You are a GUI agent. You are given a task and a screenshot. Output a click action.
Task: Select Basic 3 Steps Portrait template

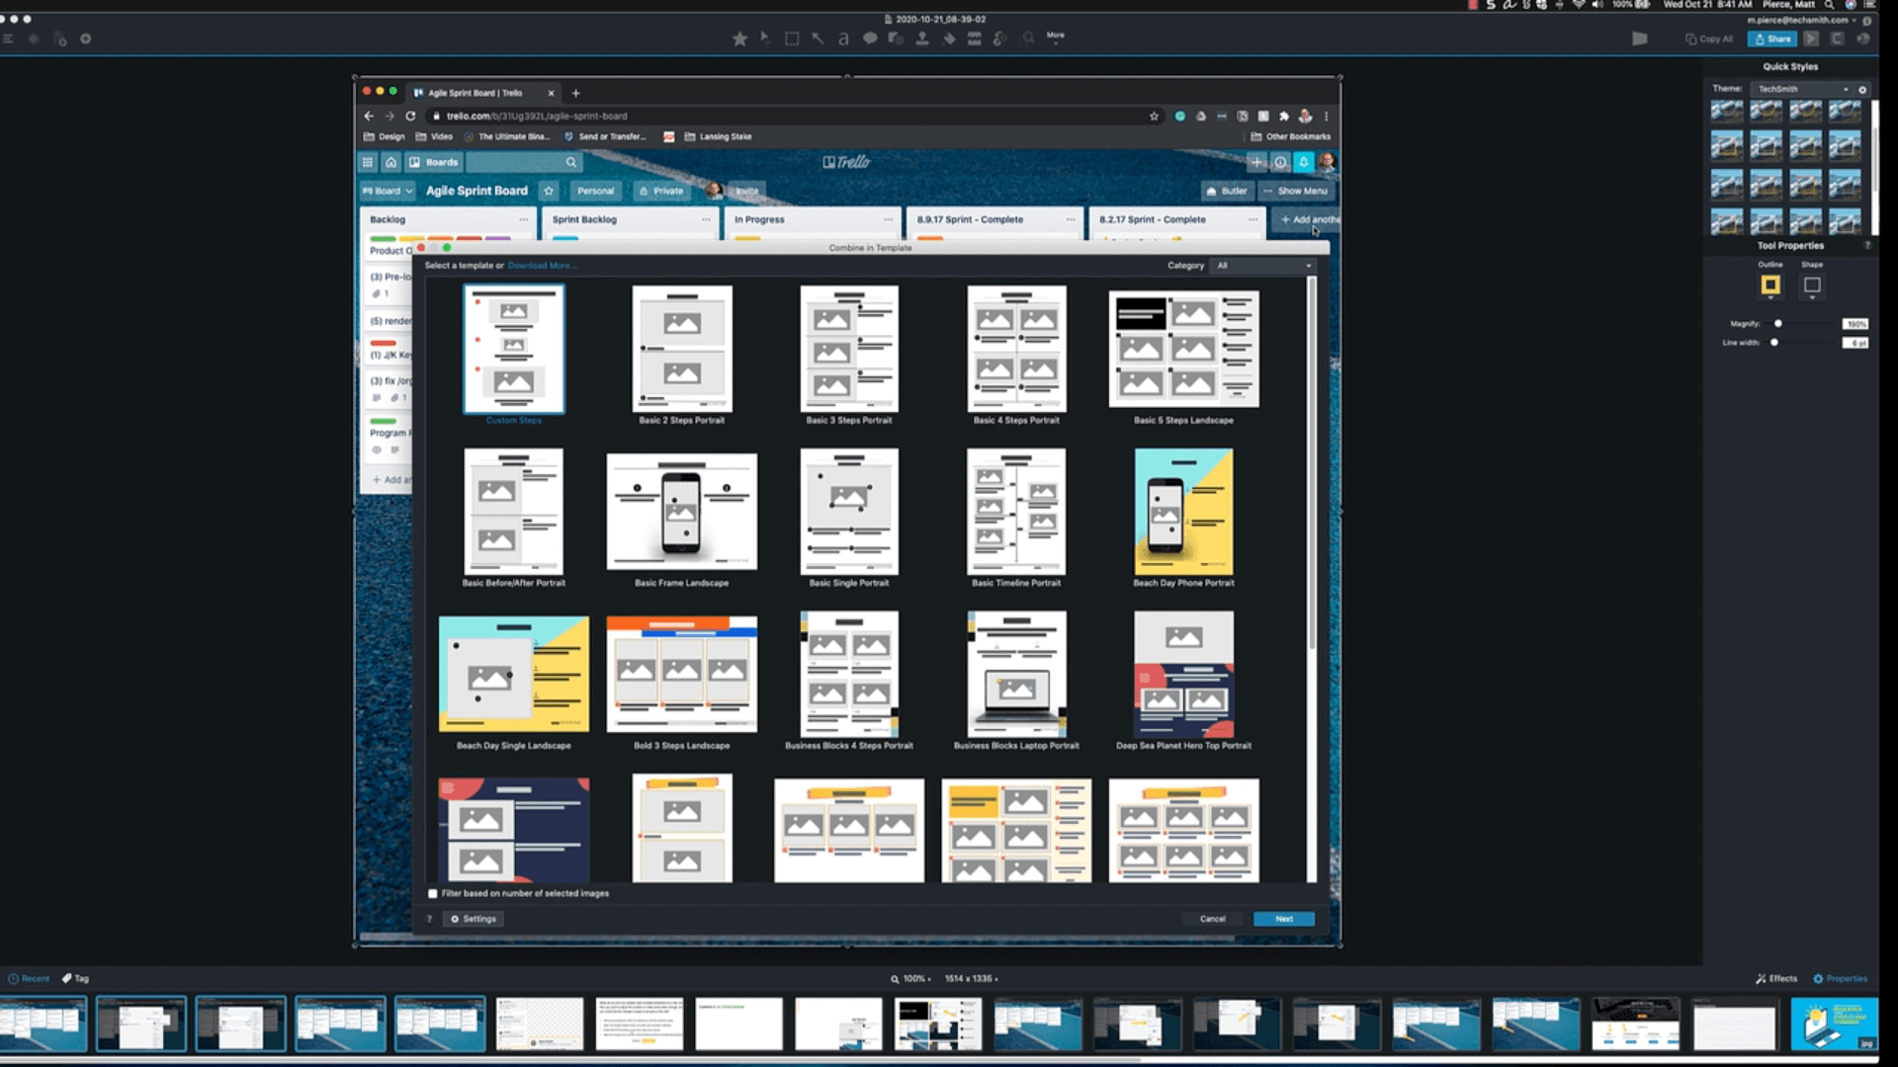click(849, 356)
